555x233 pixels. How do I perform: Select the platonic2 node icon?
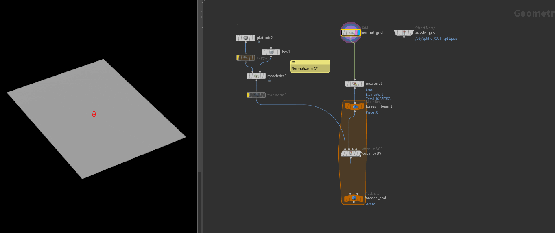[246, 38]
